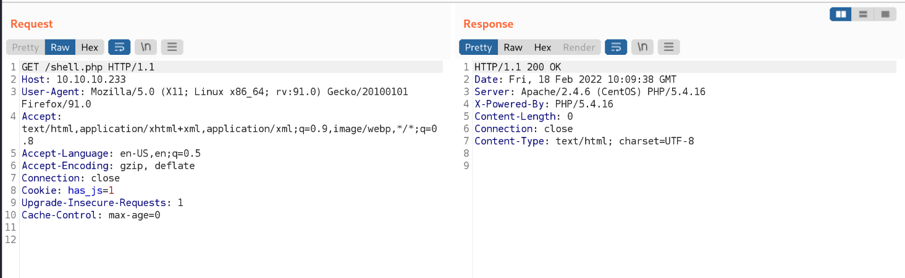Switch Response view to Raw
The height and width of the screenshot is (278, 905).
click(x=513, y=47)
